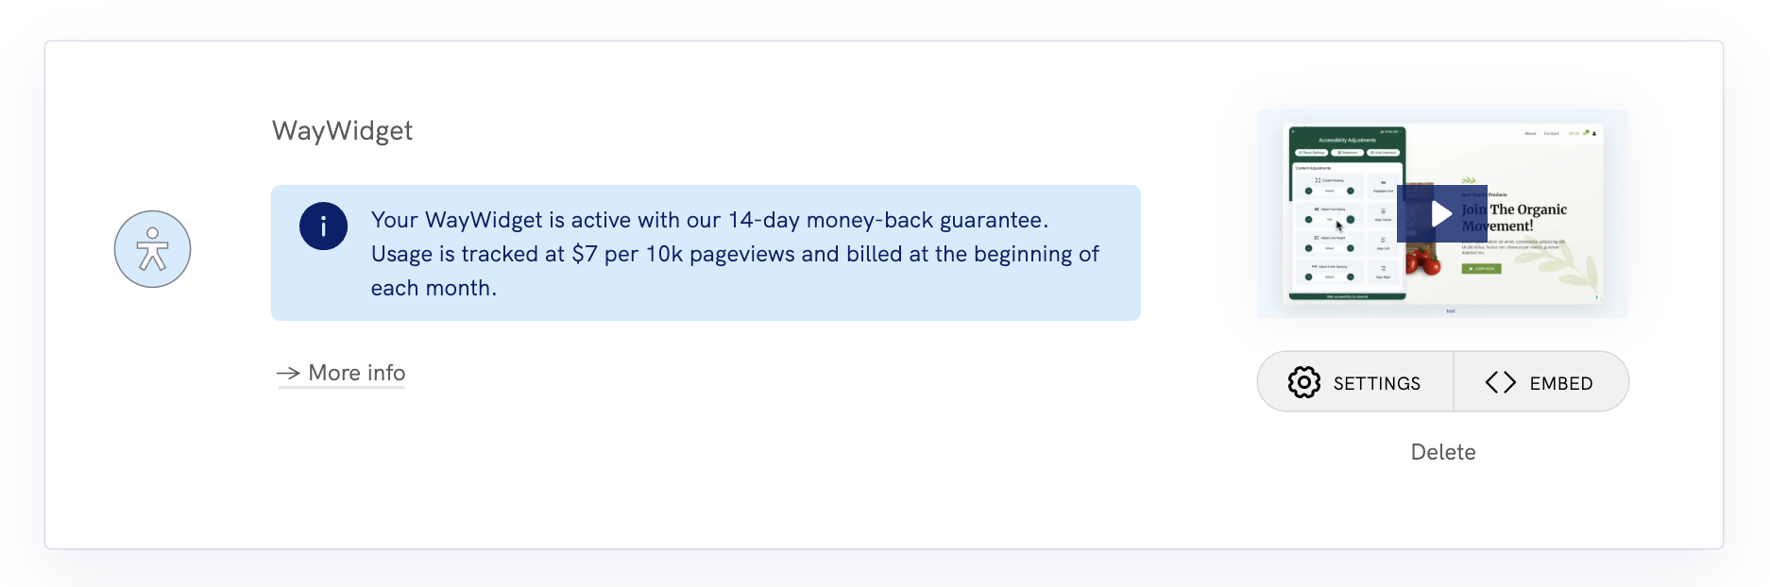Click the WayWidget accessibility figure icon

152,249
